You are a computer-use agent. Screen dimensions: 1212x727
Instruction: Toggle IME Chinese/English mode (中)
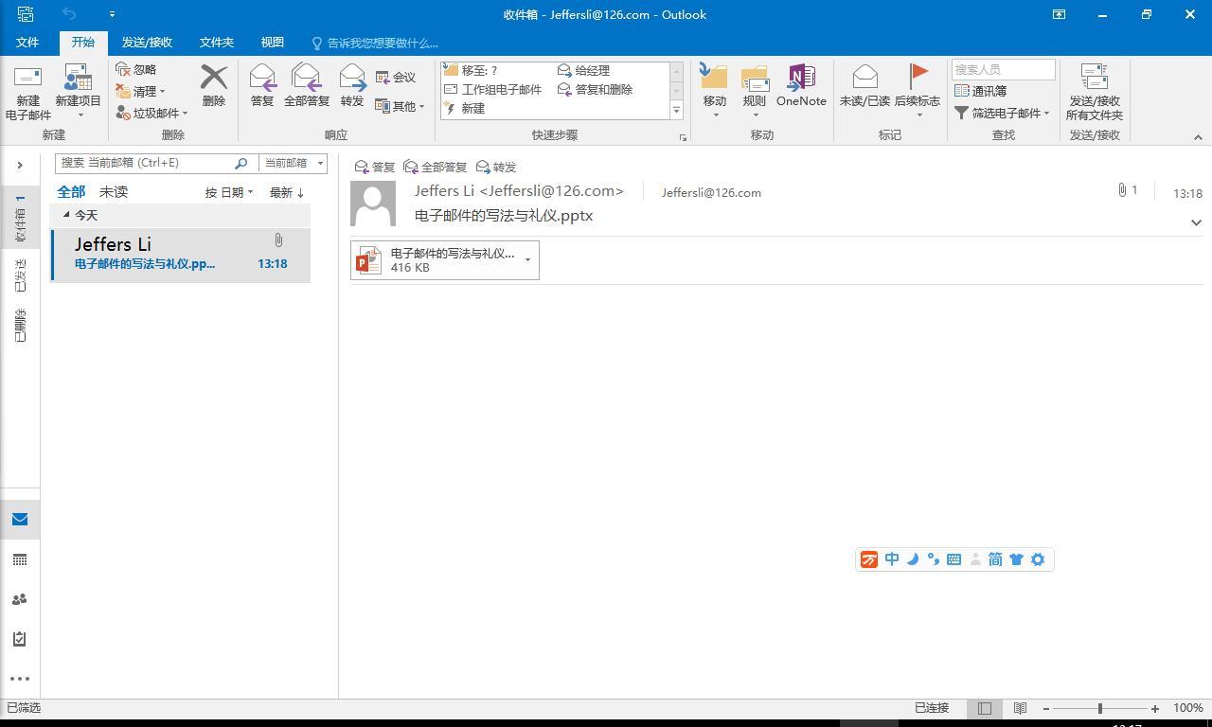coord(892,559)
